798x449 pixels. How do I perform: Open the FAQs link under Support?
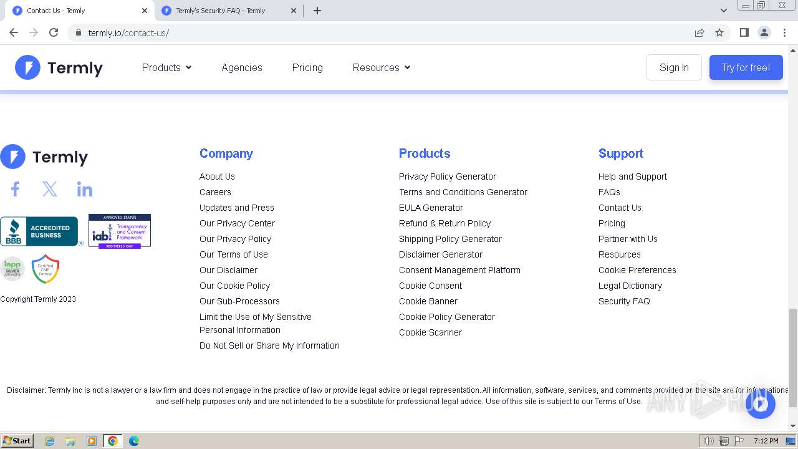click(x=609, y=192)
